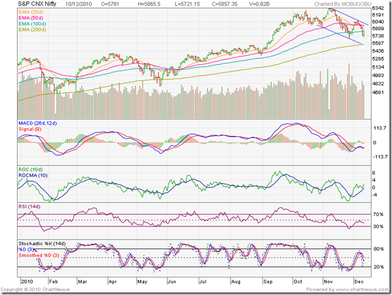Open the 'Powered by www.chartnexus.com' link
Image resolution: width=392 pixels, height=295 pixels.
347,289
